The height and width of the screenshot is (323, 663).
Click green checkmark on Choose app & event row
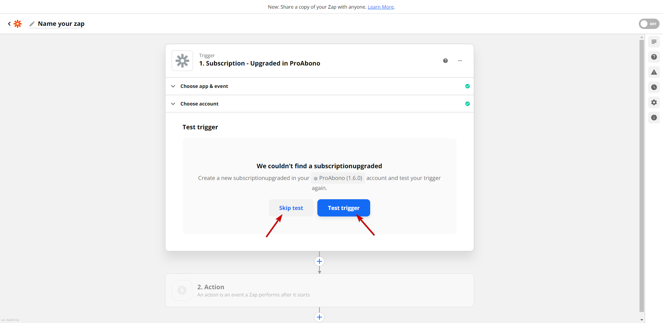tap(468, 86)
